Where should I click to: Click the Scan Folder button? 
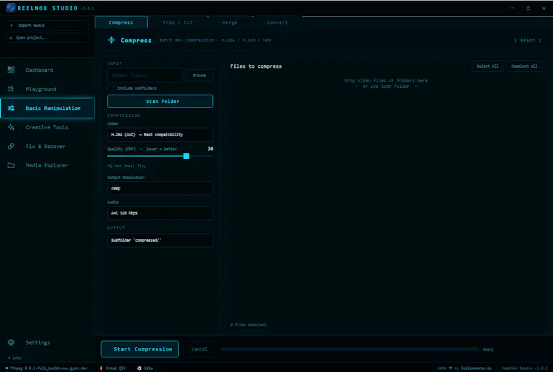coord(160,101)
